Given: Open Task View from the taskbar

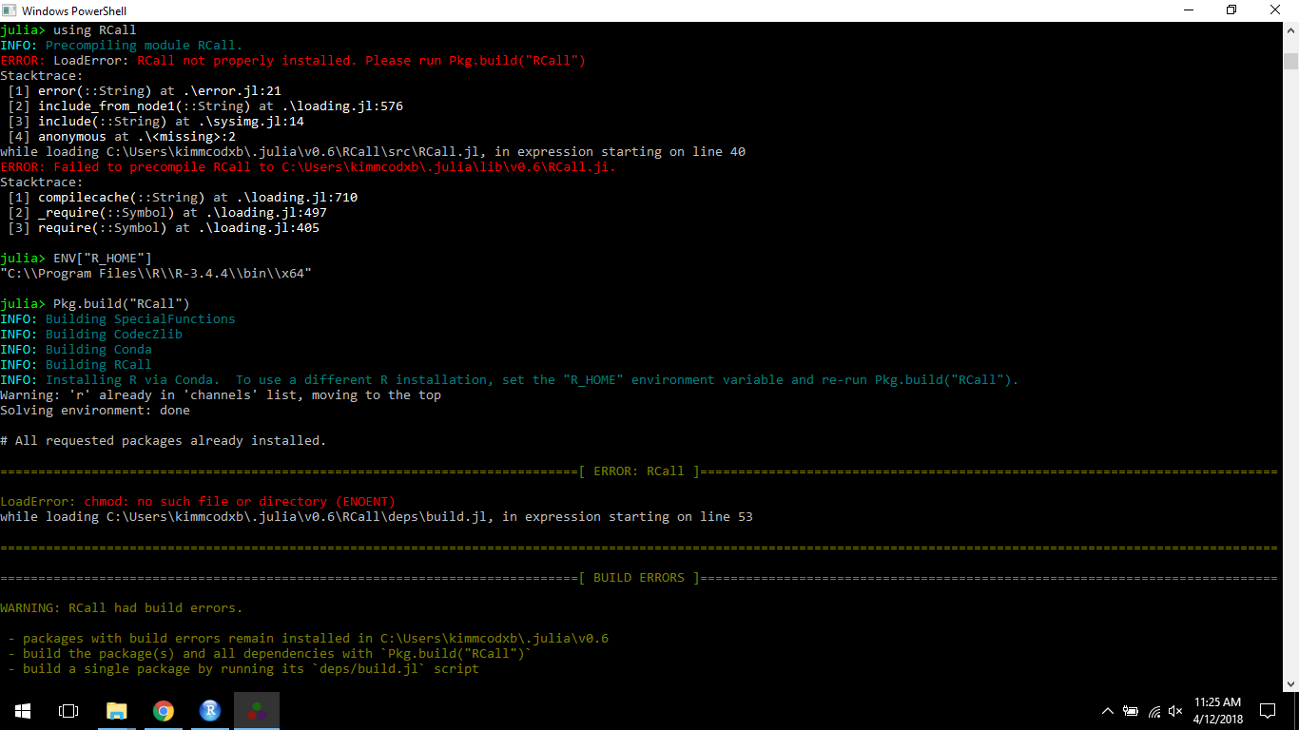Looking at the screenshot, I should (68, 710).
